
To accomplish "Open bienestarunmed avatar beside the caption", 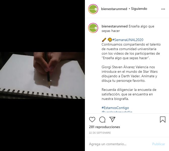I will pyautogui.click(x=93, y=28).
